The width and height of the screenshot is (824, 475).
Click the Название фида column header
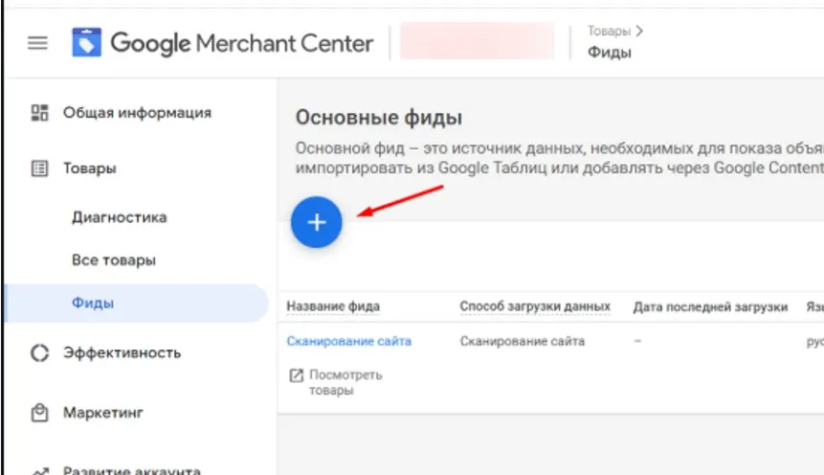(x=333, y=306)
